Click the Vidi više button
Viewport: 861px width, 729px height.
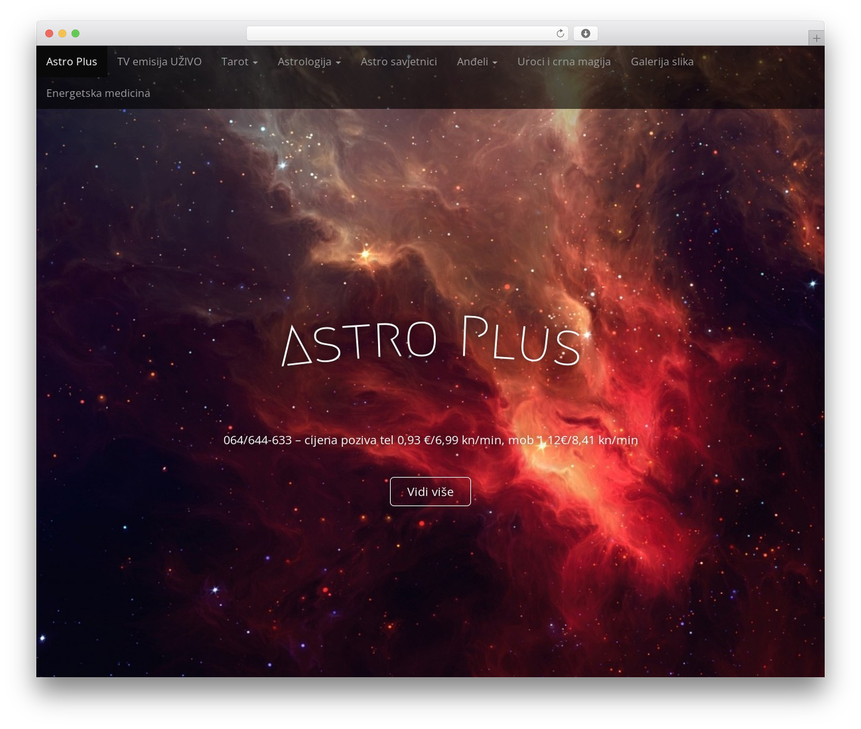coord(430,492)
